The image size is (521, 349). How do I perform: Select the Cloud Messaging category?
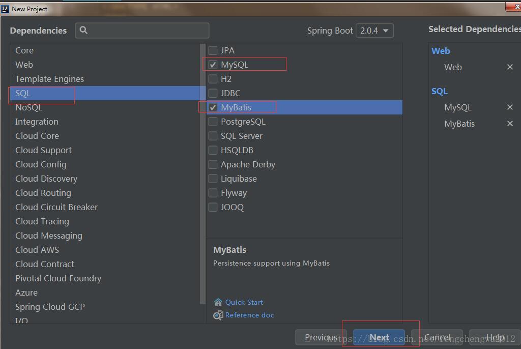[105, 236]
